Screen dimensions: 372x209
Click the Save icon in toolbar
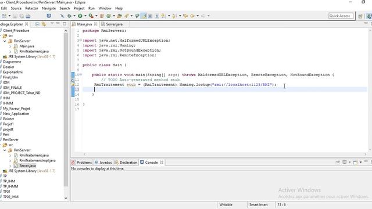[15, 16]
